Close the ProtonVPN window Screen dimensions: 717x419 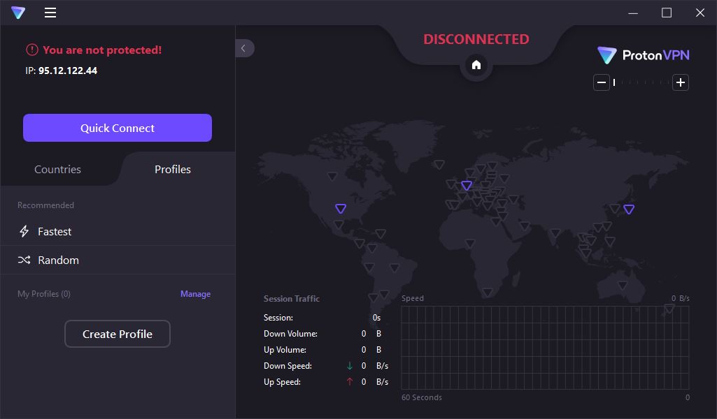700,13
